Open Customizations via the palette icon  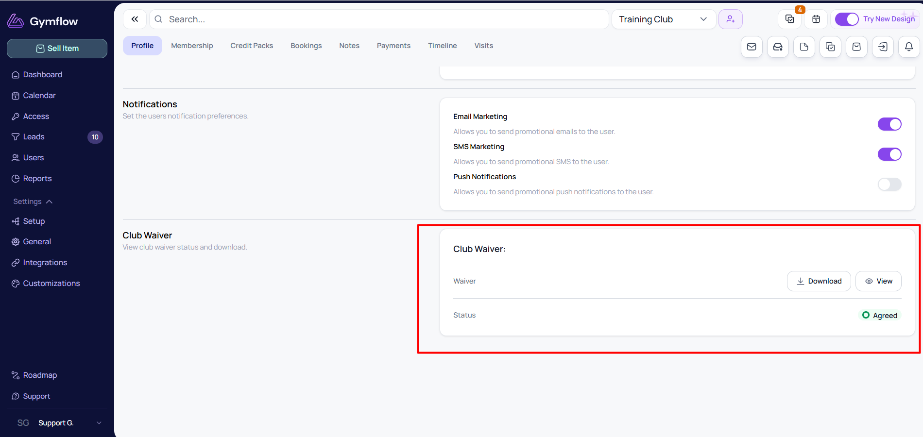tap(16, 284)
